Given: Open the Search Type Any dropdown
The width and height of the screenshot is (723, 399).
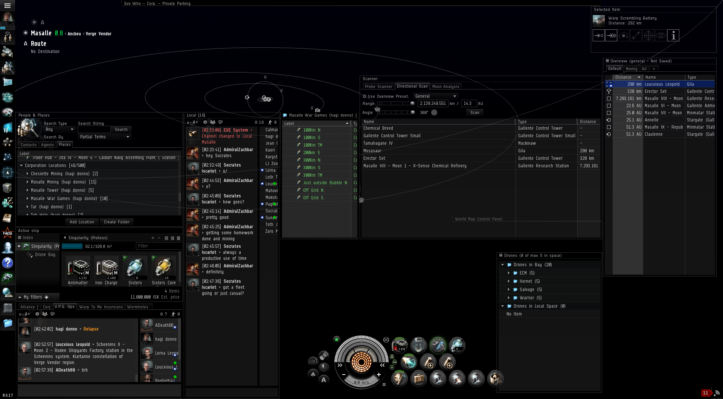Looking at the screenshot, I should click(x=59, y=129).
